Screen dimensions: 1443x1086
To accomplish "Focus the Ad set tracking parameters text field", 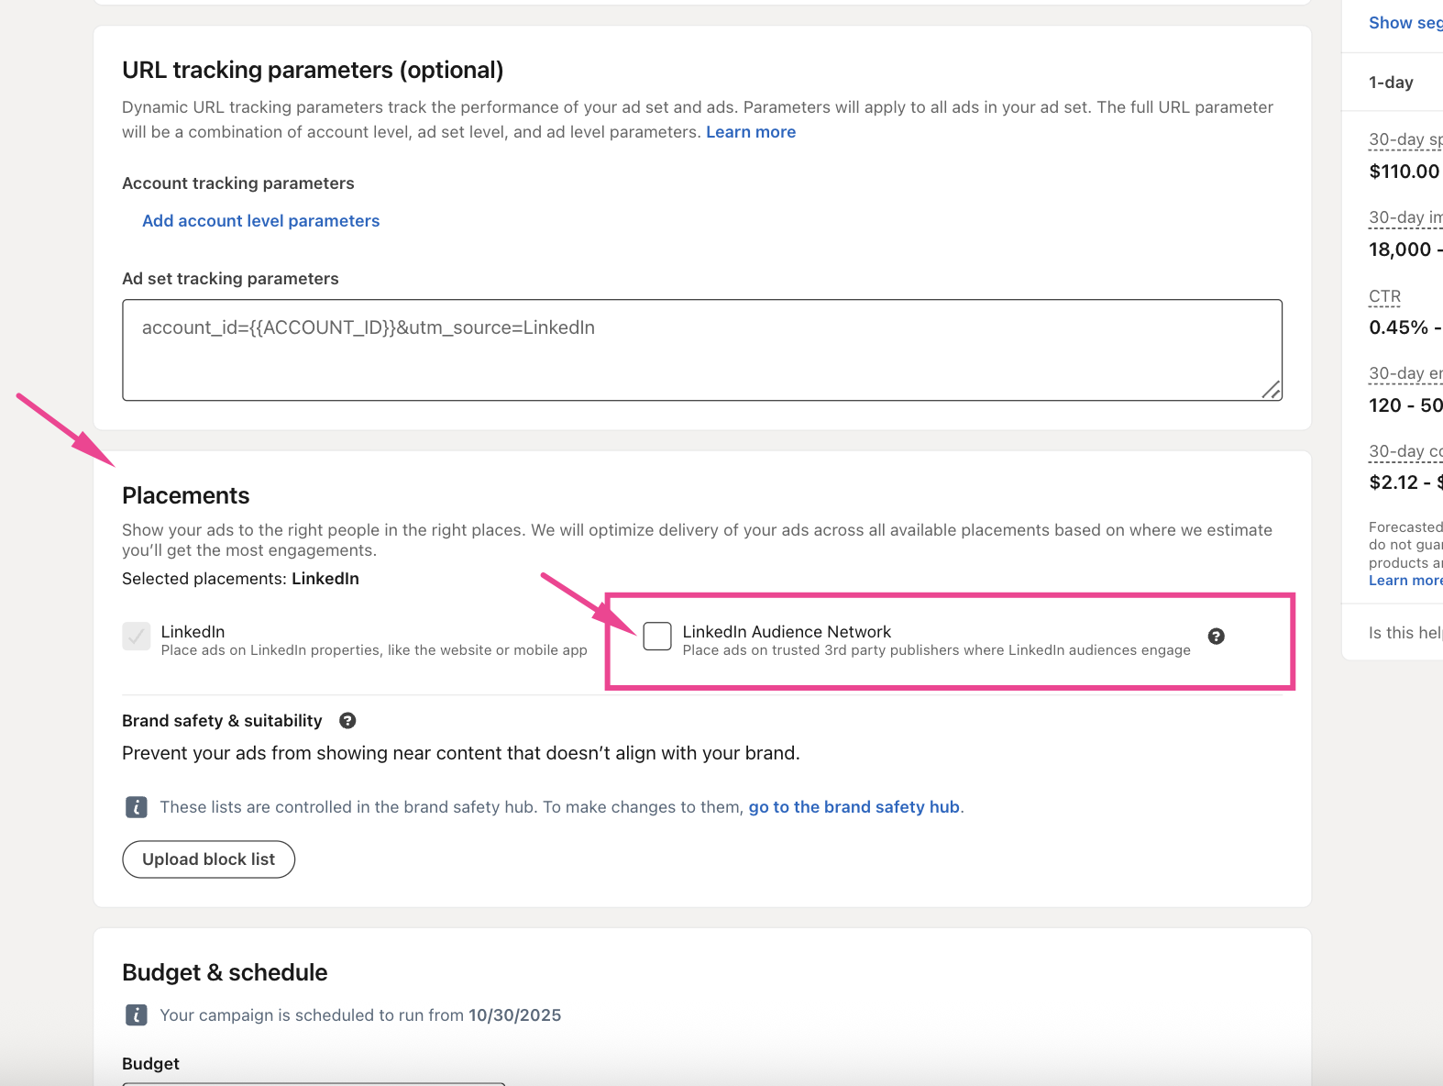I will click(702, 350).
